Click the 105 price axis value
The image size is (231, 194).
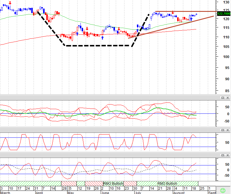[x=226, y=47]
